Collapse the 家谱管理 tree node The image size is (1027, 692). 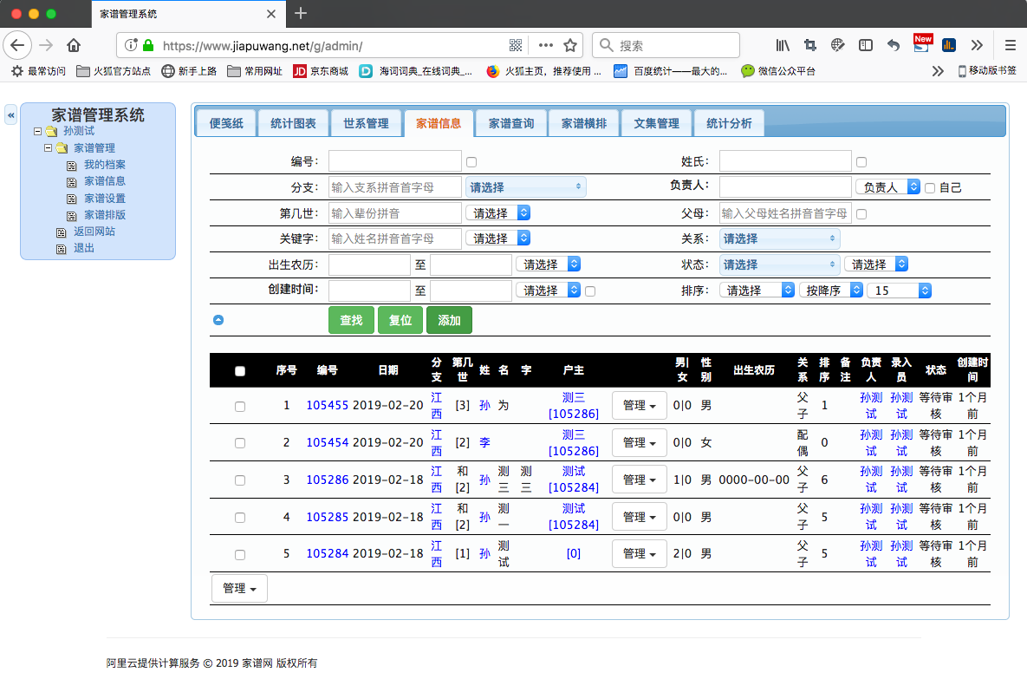[x=48, y=148]
